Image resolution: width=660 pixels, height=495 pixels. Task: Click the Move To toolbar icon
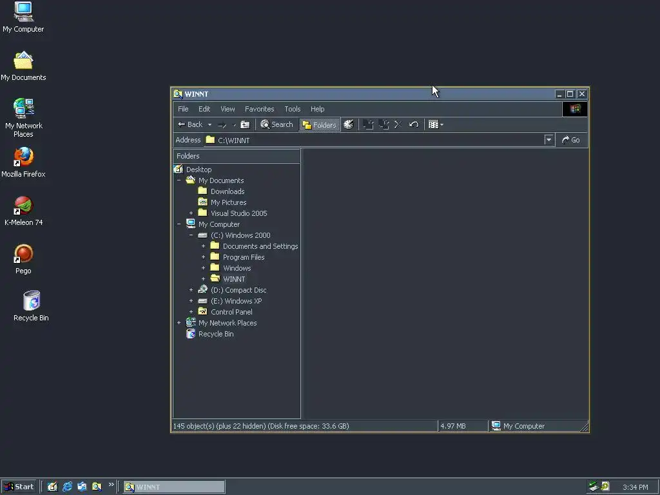tap(368, 124)
